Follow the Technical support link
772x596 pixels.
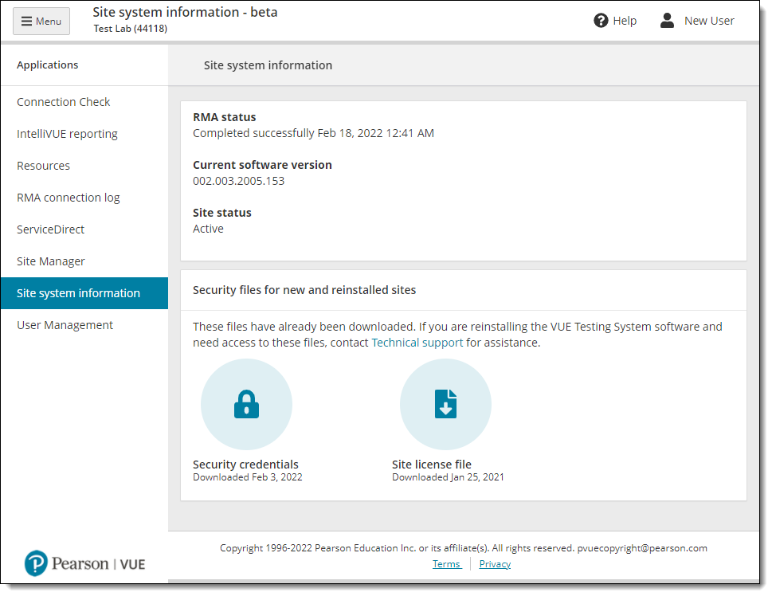(417, 343)
